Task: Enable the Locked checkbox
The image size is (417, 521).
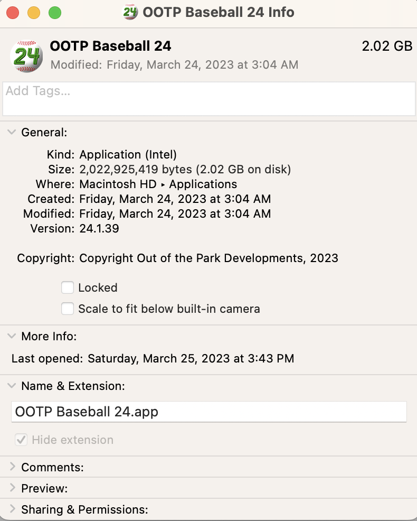Action: 68,287
